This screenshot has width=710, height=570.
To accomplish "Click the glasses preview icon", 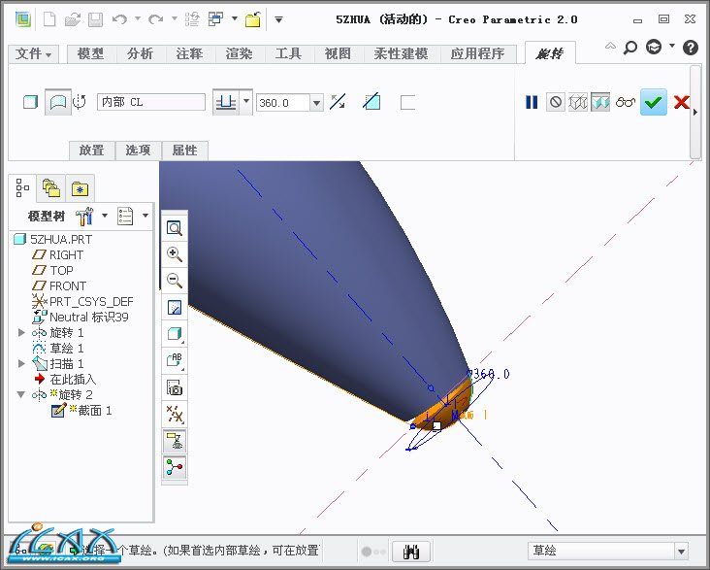I will [627, 102].
